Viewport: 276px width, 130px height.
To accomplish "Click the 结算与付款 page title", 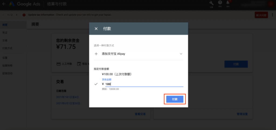I will (x=57, y=4).
